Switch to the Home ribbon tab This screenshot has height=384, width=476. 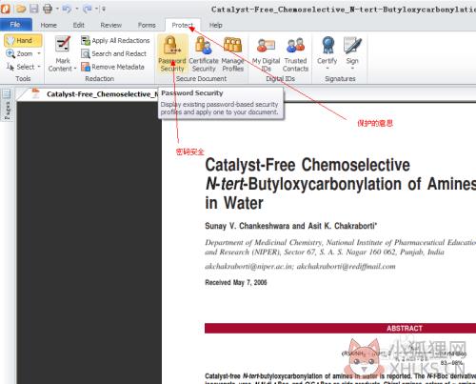point(49,25)
